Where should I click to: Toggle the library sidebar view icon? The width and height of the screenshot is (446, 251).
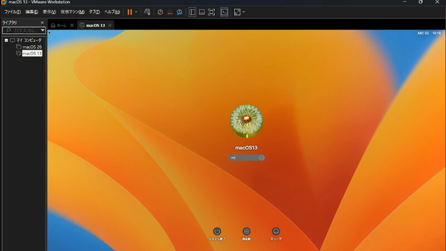tap(192, 12)
